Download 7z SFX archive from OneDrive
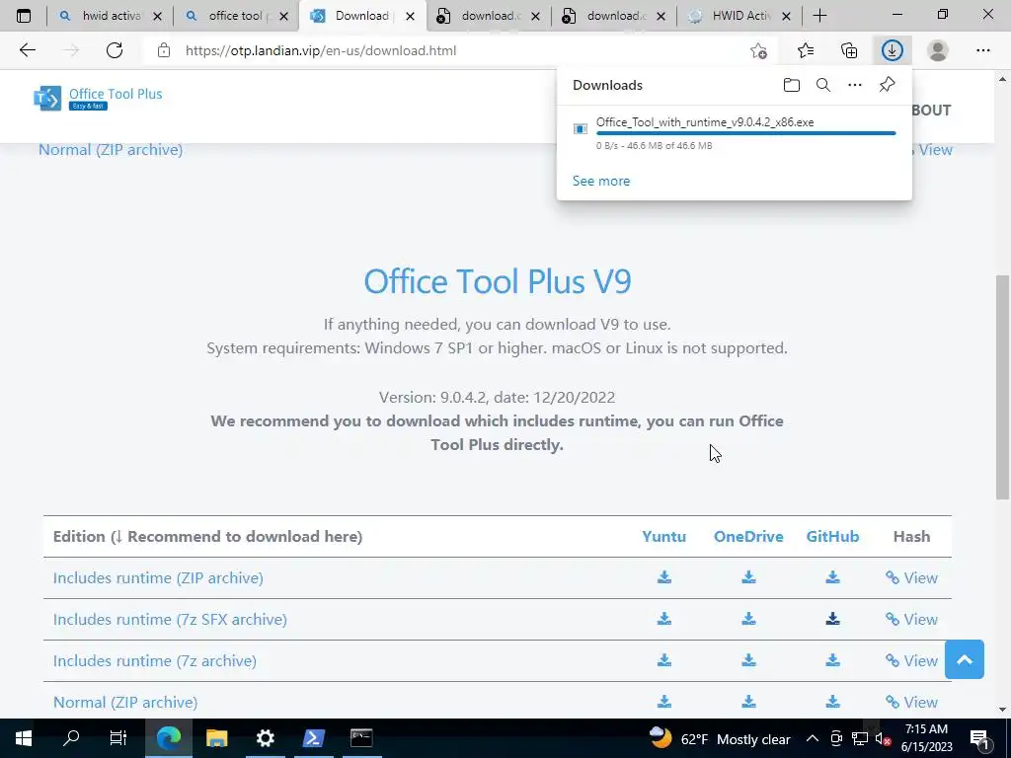The image size is (1011, 758). (x=748, y=619)
